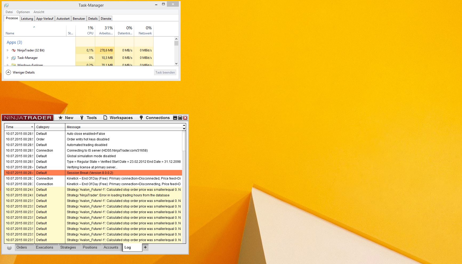Screen dimensions: 462x264
Task: Select the 'Auto close enabled=False' log row
Action: click(93, 134)
